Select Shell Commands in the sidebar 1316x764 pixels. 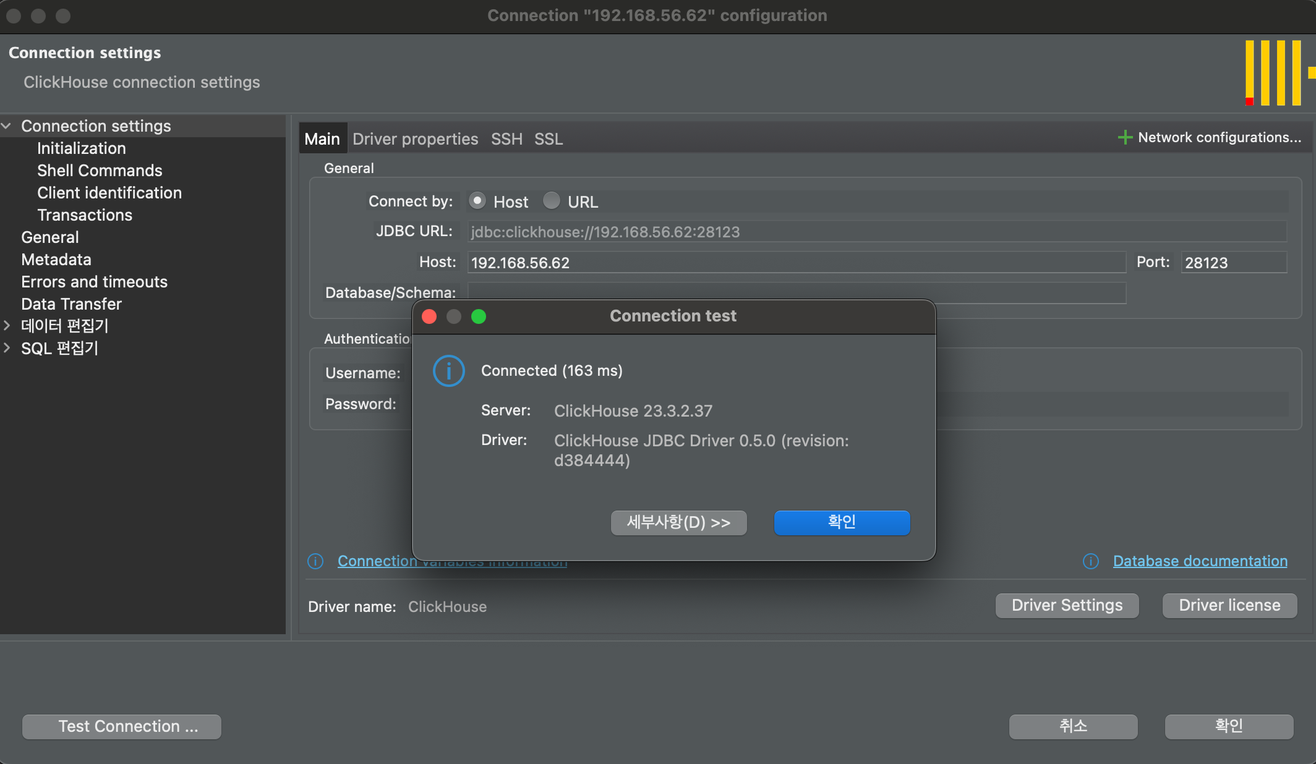[x=100, y=171]
